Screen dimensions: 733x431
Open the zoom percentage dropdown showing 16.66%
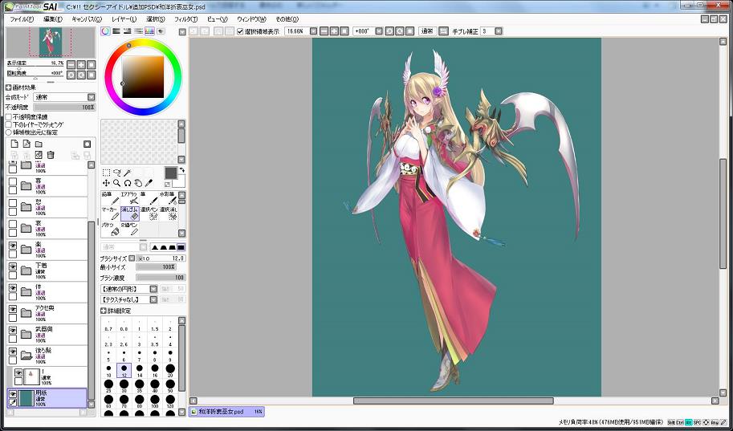pyautogui.click(x=312, y=31)
